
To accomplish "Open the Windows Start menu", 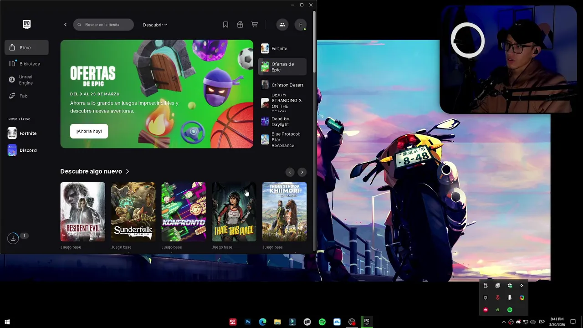I will (7, 322).
